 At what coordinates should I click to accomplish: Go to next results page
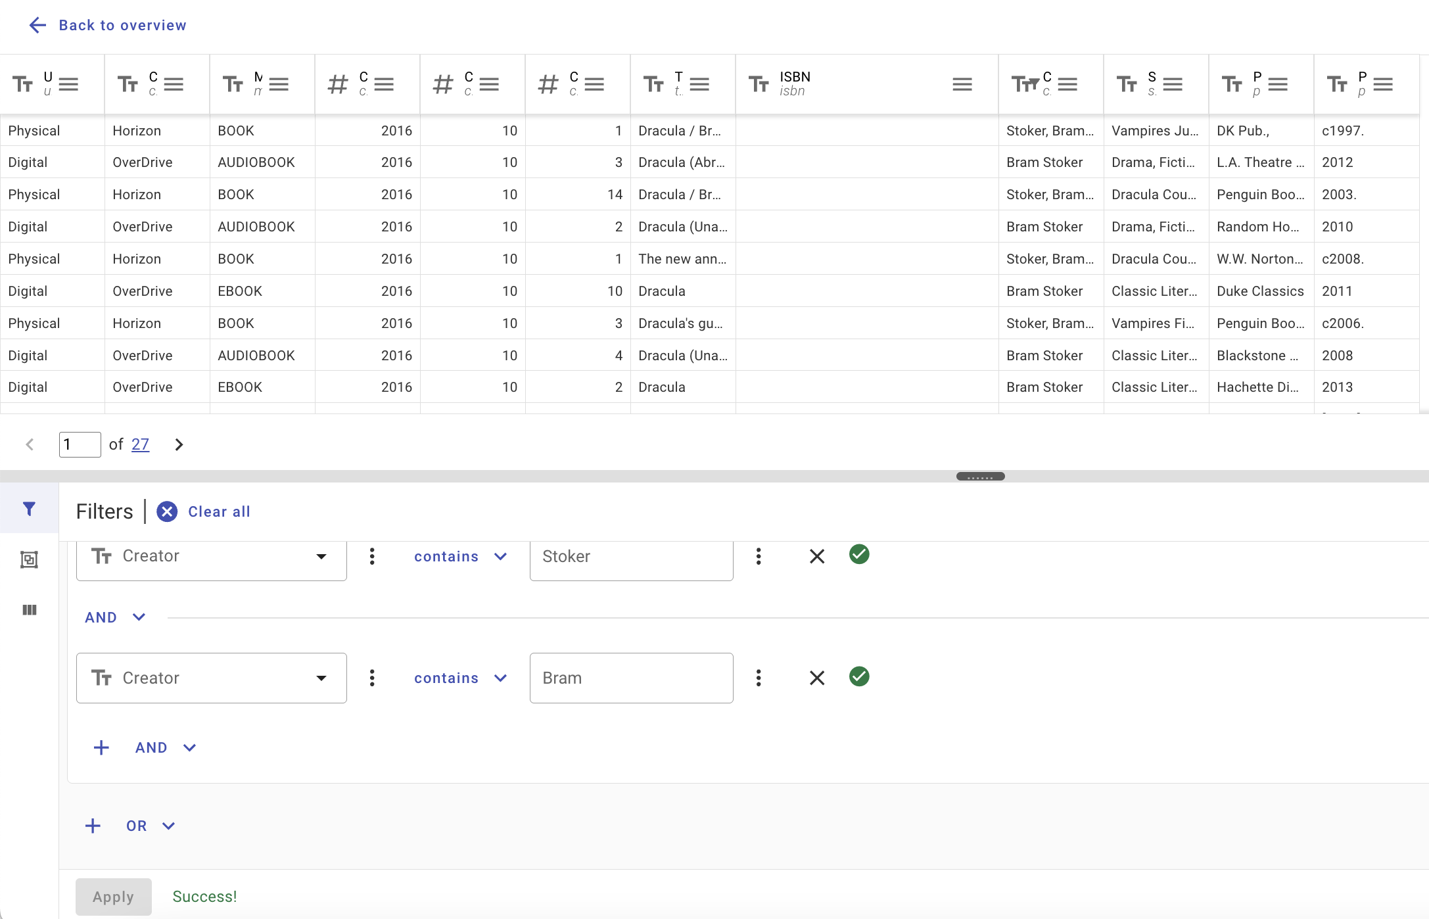(179, 445)
